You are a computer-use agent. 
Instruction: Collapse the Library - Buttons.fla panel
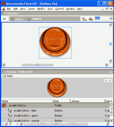tap(5, 72)
